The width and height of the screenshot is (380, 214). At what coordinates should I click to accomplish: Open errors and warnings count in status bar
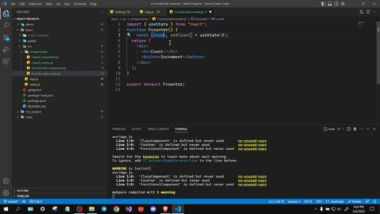(x=36, y=202)
